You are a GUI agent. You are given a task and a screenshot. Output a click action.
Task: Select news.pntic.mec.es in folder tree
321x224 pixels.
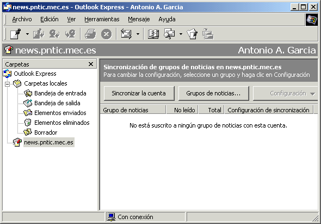pyautogui.click(x=49, y=142)
